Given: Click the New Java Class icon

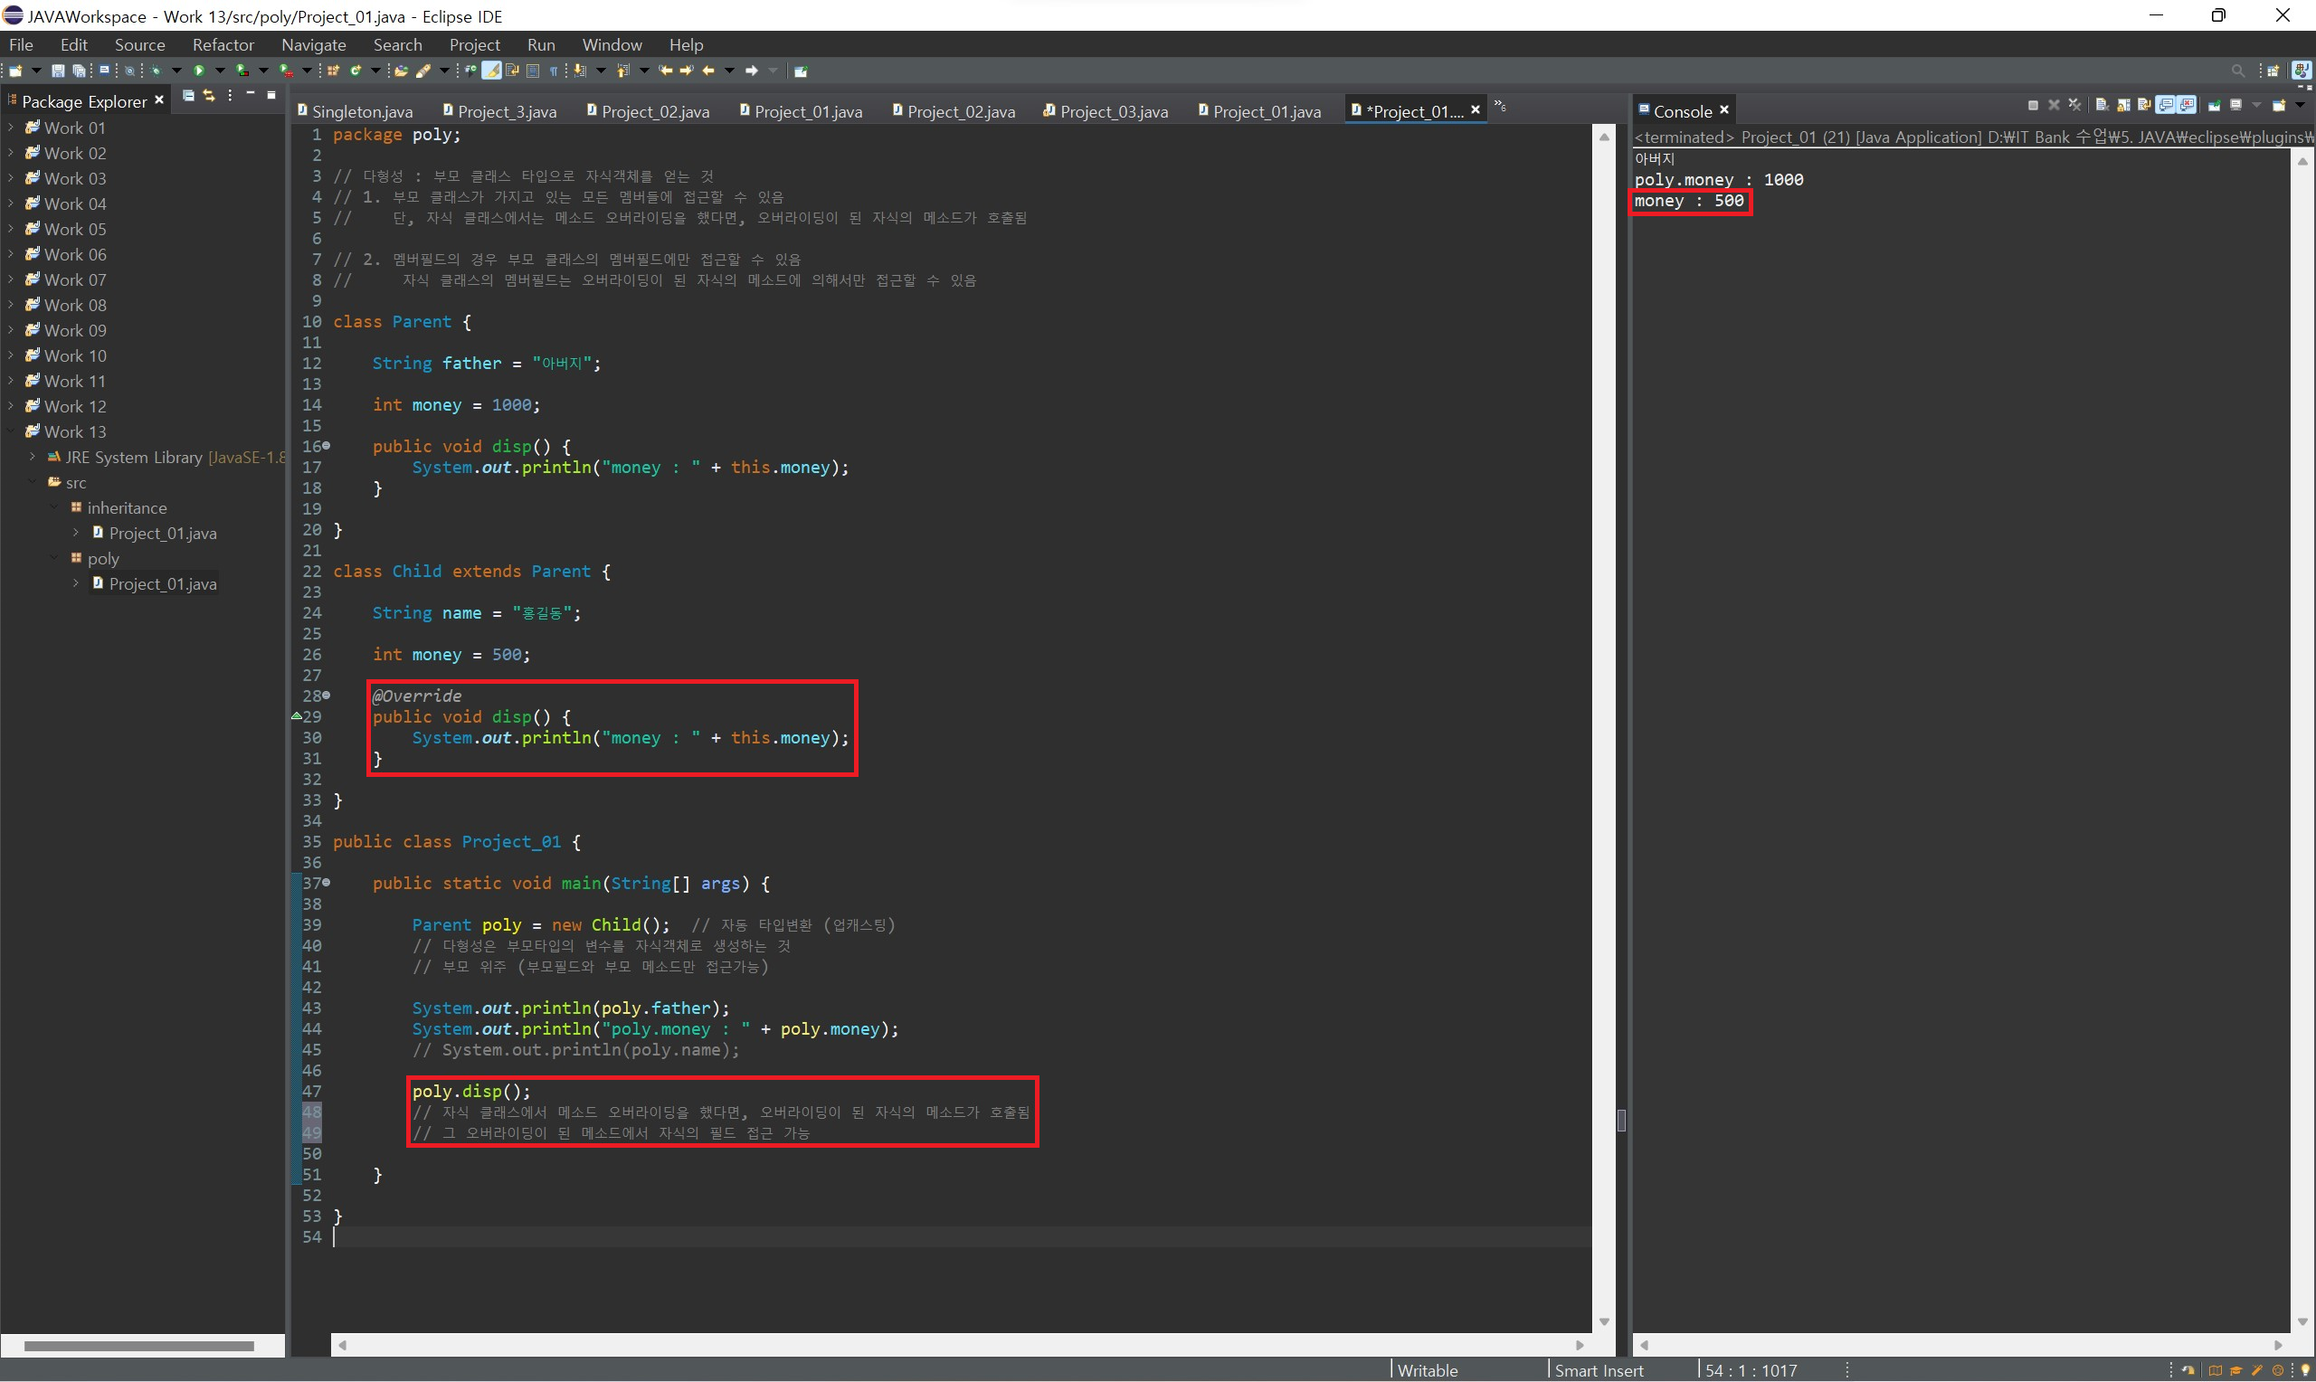Looking at the screenshot, I should point(355,71).
